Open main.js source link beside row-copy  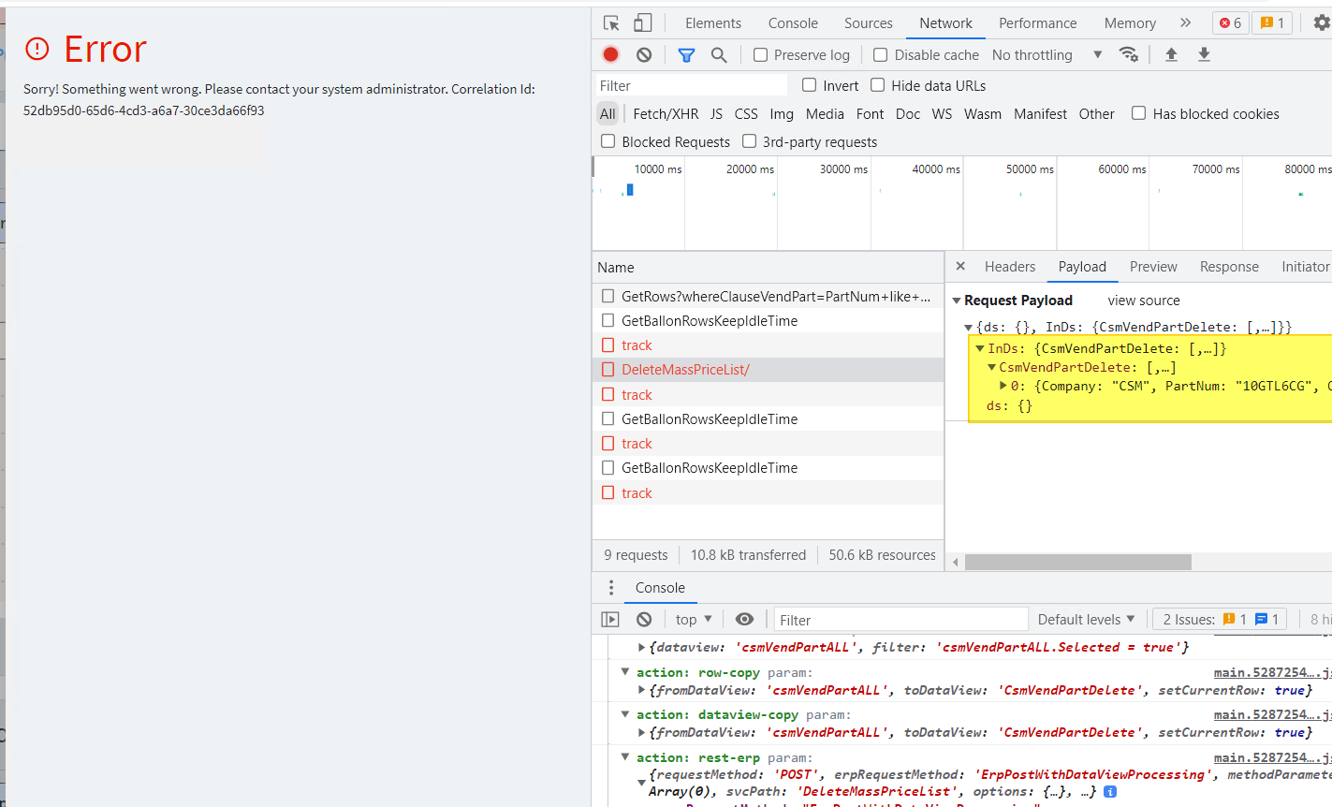1272,672
